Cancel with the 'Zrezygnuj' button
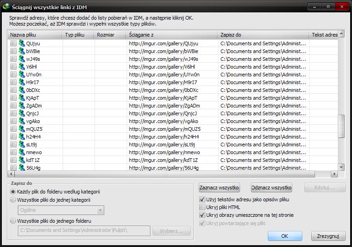The width and height of the screenshot is (352, 247). (328, 236)
